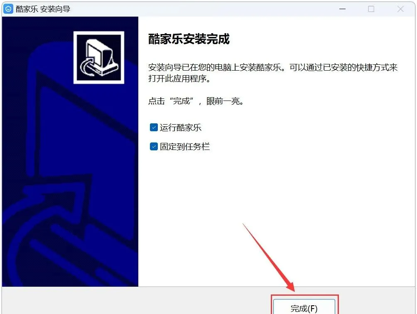Click the title text 酷家乐 安装向导
Viewport: 417px width, 314px height.
click(43, 9)
